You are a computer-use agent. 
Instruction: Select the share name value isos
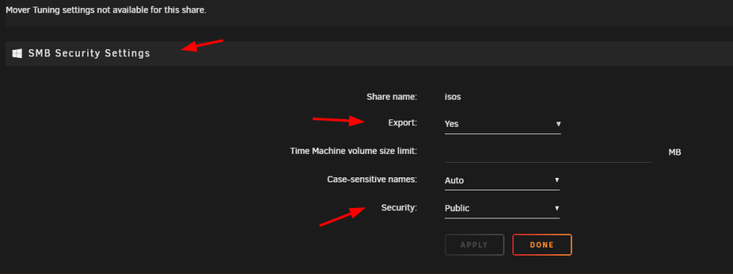tap(453, 97)
